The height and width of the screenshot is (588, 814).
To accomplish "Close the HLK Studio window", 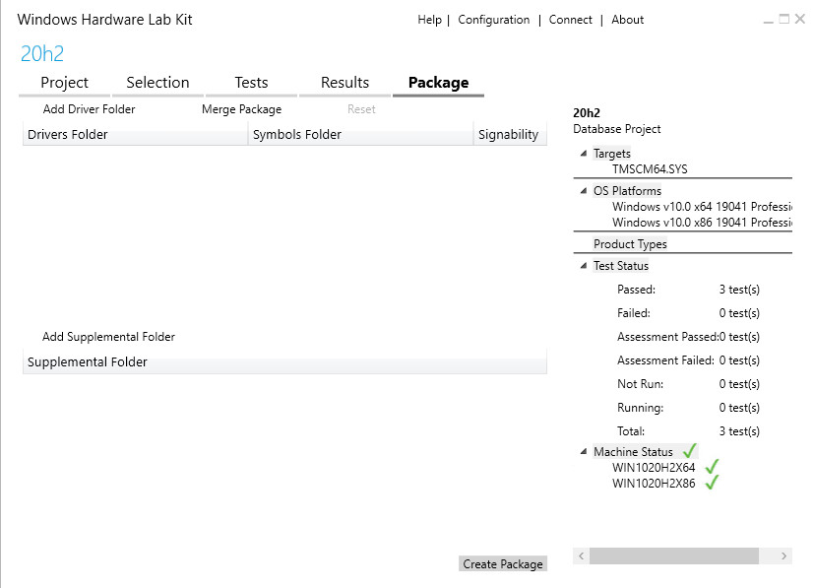I will [800, 20].
